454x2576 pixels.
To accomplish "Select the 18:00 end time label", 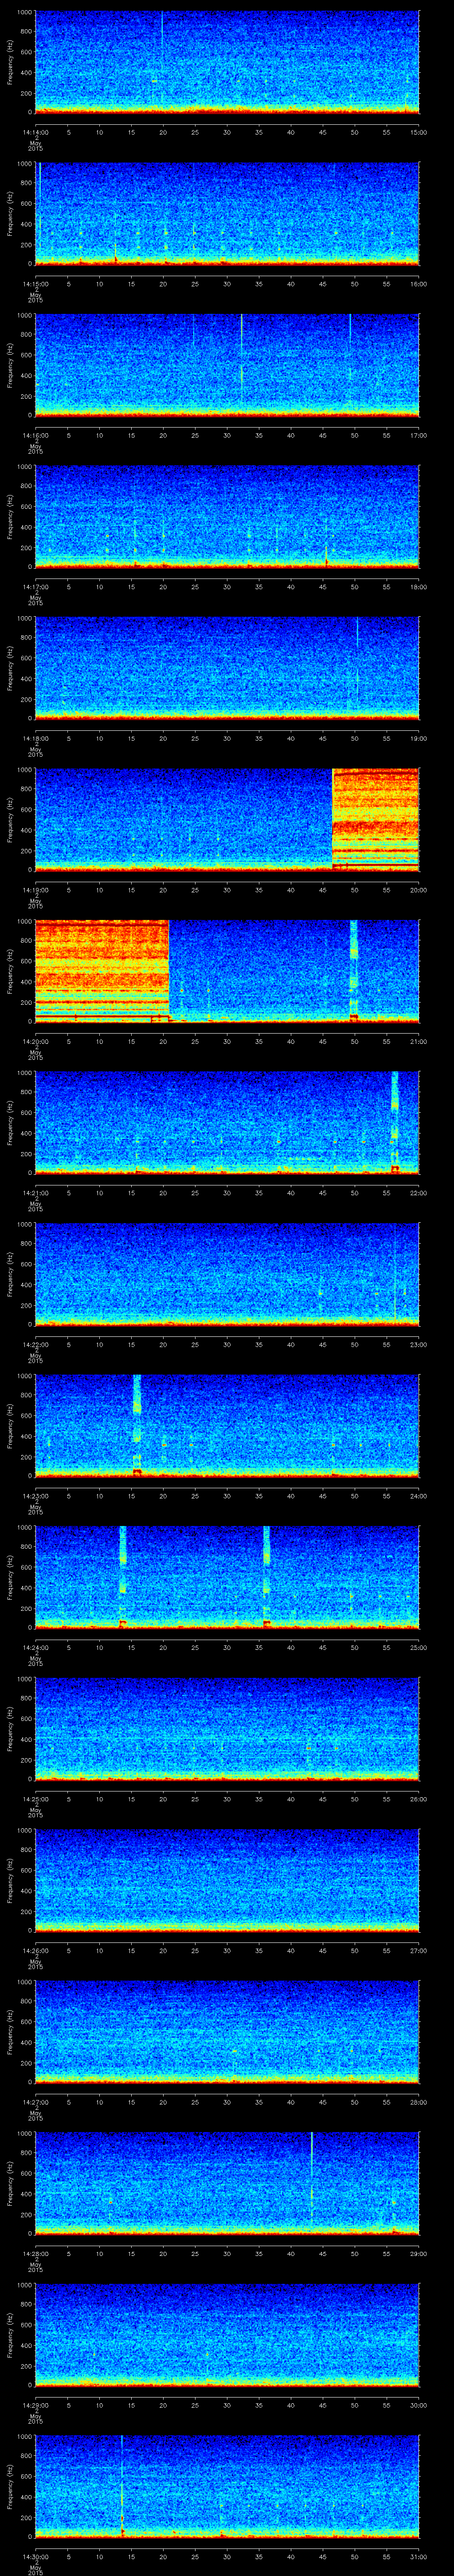I will point(418,587).
